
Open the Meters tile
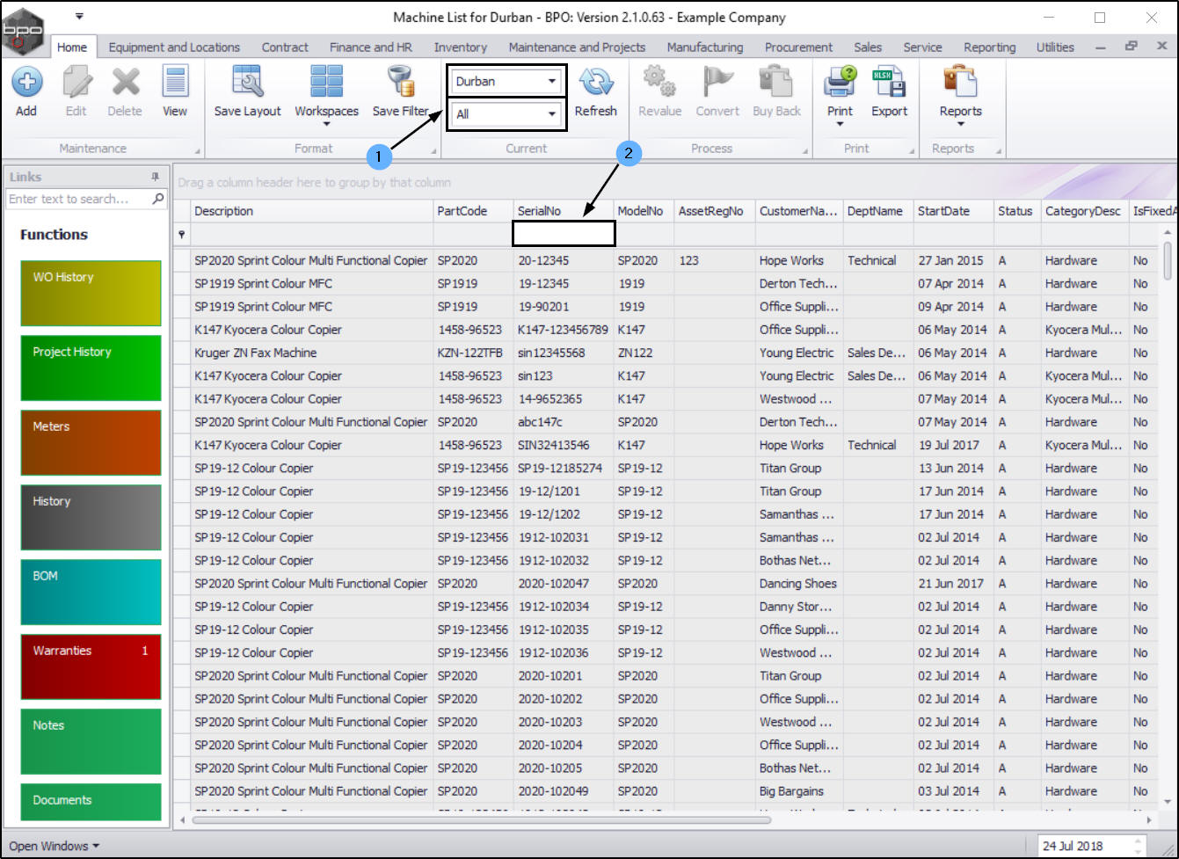tap(91, 442)
